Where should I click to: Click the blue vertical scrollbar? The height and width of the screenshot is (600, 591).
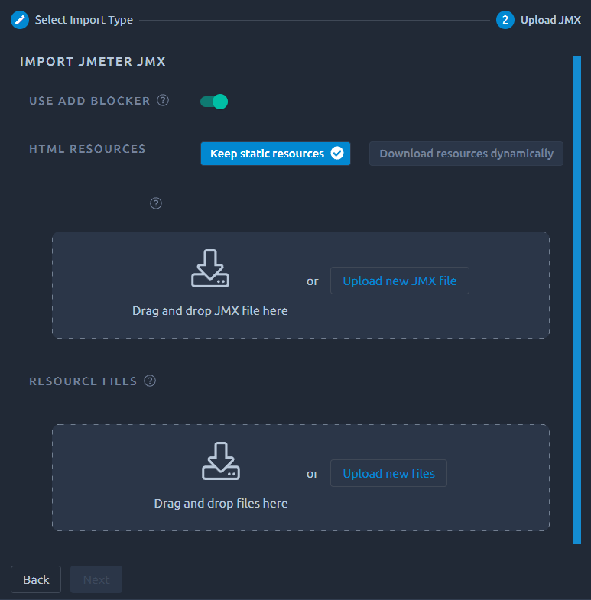click(576, 300)
